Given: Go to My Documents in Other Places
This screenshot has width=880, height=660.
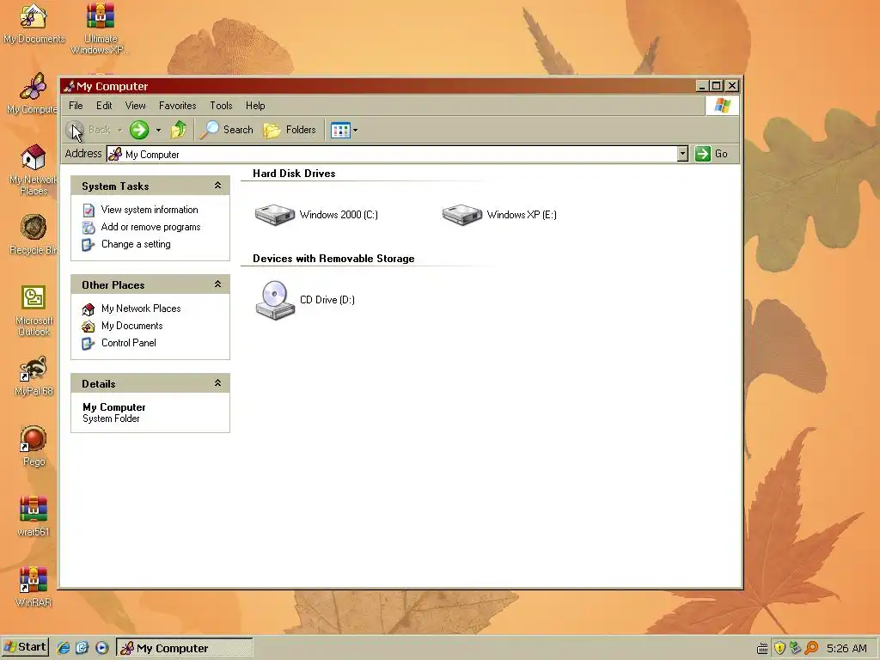Looking at the screenshot, I should tap(131, 326).
